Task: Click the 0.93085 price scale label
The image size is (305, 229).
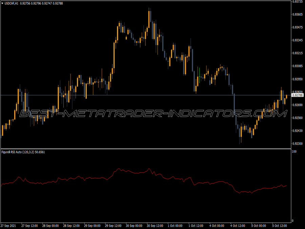Action: pyautogui.click(x=298, y=66)
